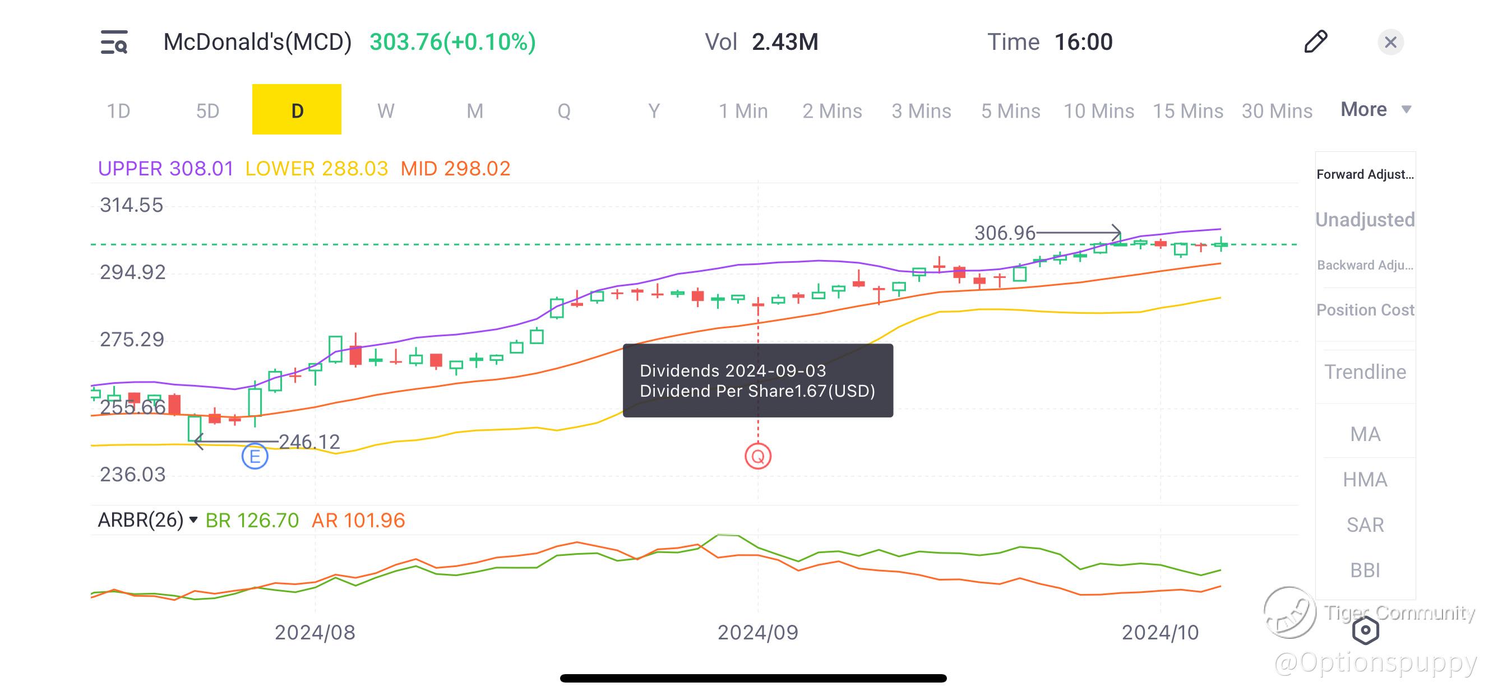
Task: Close the chart with the X icon
Action: 1390,42
